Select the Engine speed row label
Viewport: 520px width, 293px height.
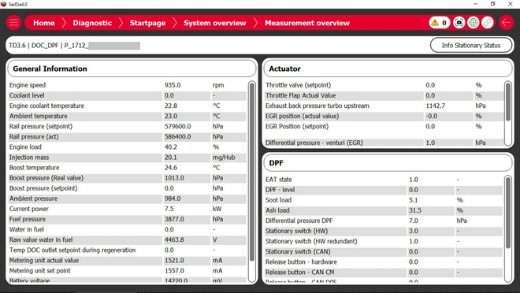click(x=28, y=85)
